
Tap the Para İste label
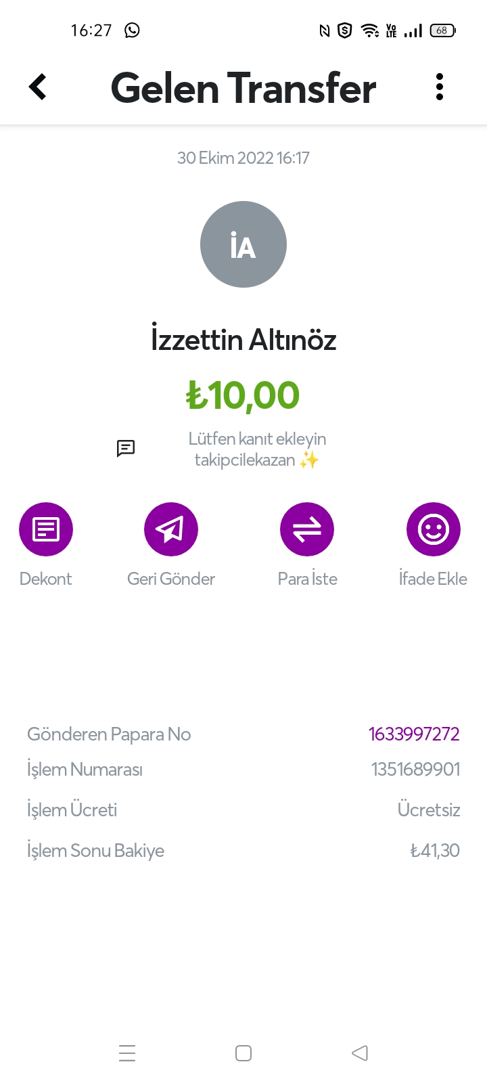point(307,579)
